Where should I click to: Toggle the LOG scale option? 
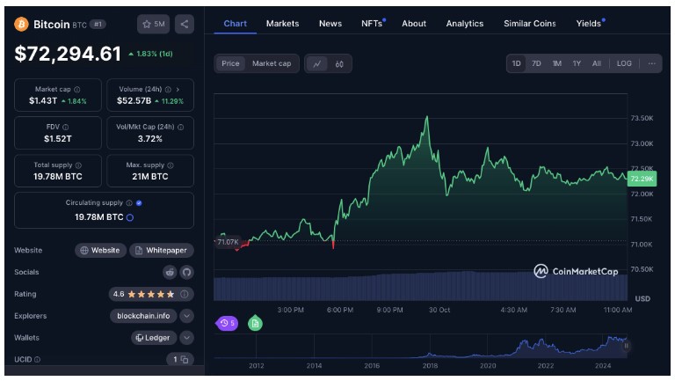pos(624,63)
